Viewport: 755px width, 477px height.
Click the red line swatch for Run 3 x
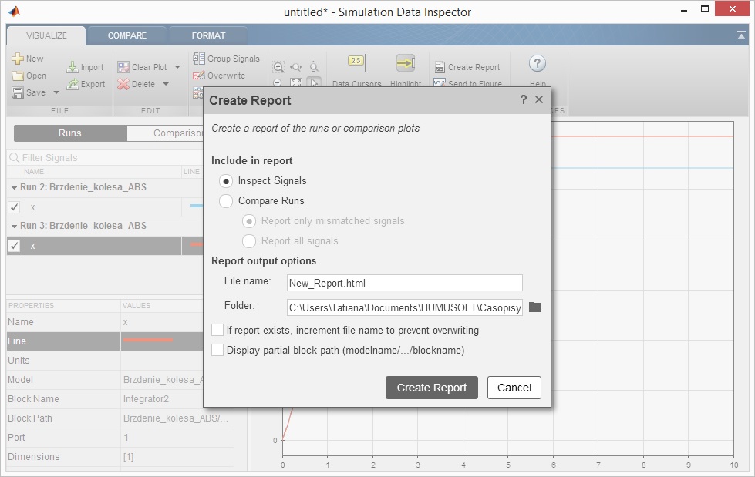(197, 244)
